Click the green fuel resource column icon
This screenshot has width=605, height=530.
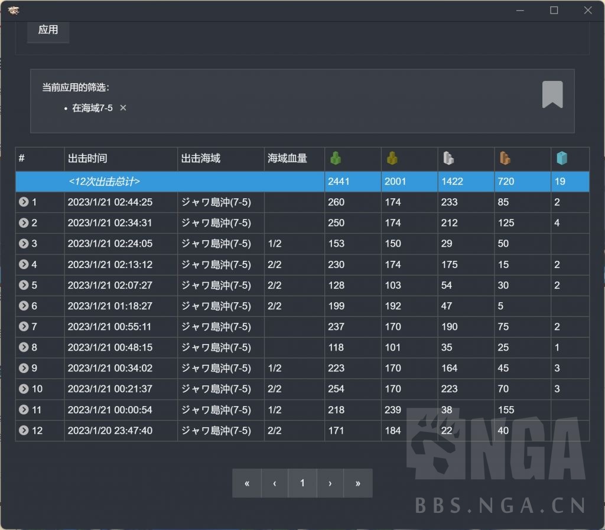(335, 158)
